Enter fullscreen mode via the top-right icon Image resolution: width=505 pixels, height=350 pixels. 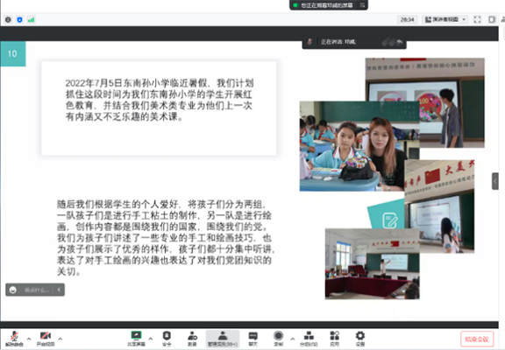point(477,19)
